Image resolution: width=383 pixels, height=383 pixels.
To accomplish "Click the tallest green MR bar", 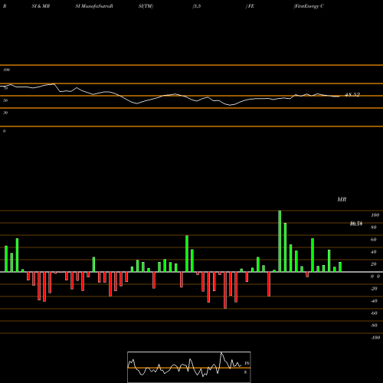I will pos(280,241).
